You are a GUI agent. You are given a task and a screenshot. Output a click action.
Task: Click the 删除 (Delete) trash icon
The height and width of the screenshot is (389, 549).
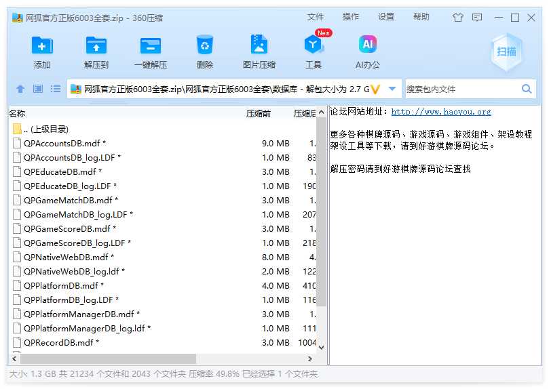(x=205, y=45)
